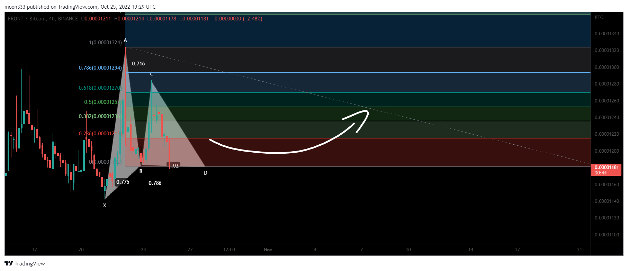628x271 pixels.
Task: Click the 0.775 ratio label
Action: 123,182
